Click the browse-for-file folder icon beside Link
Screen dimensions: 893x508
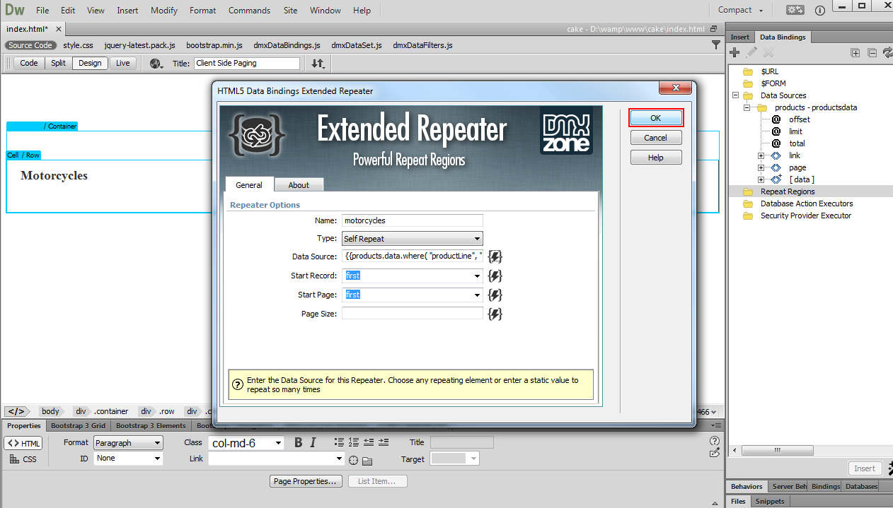[x=367, y=461]
